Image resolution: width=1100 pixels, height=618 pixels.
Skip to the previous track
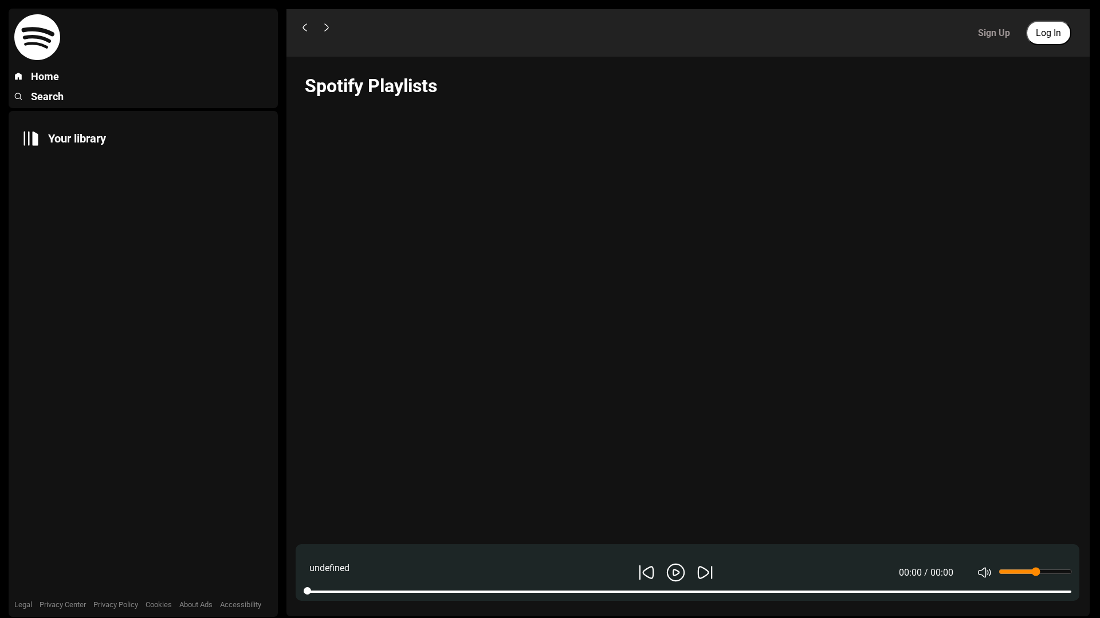click(x=646, y=572)
